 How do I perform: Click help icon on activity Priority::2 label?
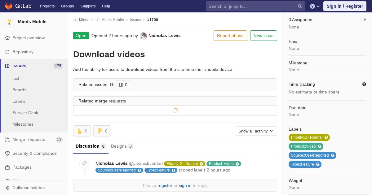coord(201,164)
